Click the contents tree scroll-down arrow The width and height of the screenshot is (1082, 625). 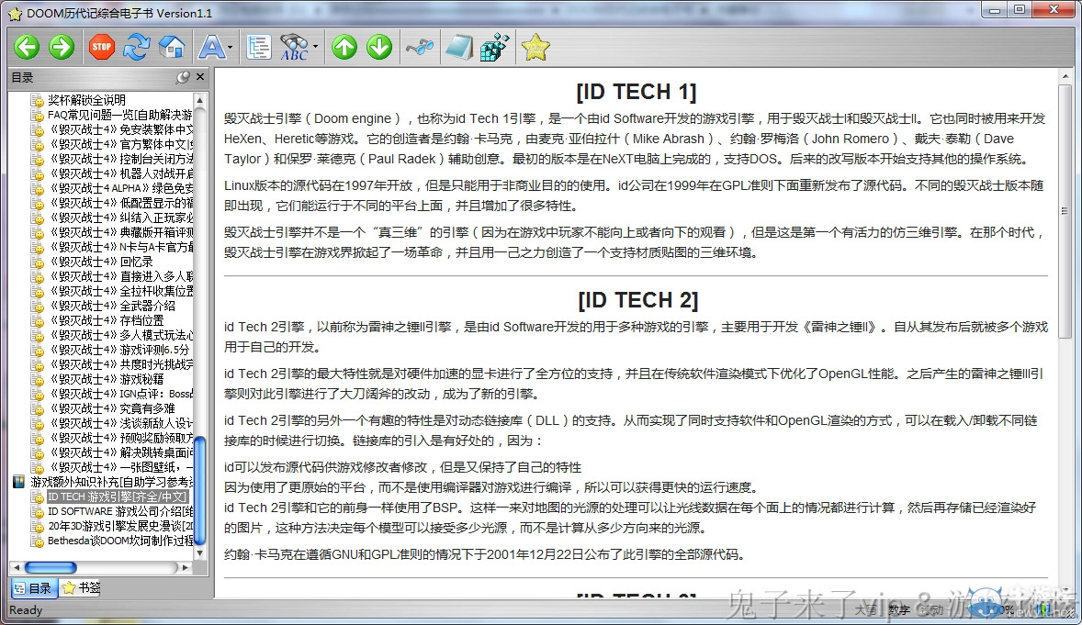pyautogui.click(x=200, y=553)
